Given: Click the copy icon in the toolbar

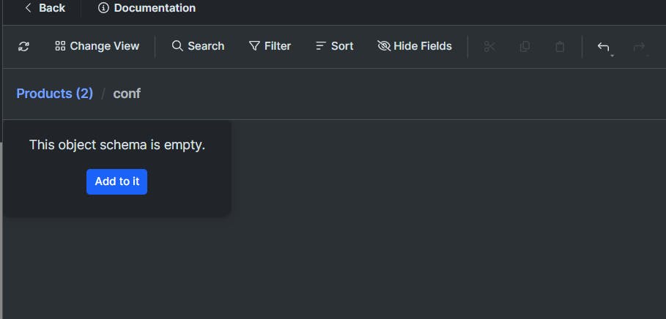Looking at the screenshot, I should click(525, 46).
